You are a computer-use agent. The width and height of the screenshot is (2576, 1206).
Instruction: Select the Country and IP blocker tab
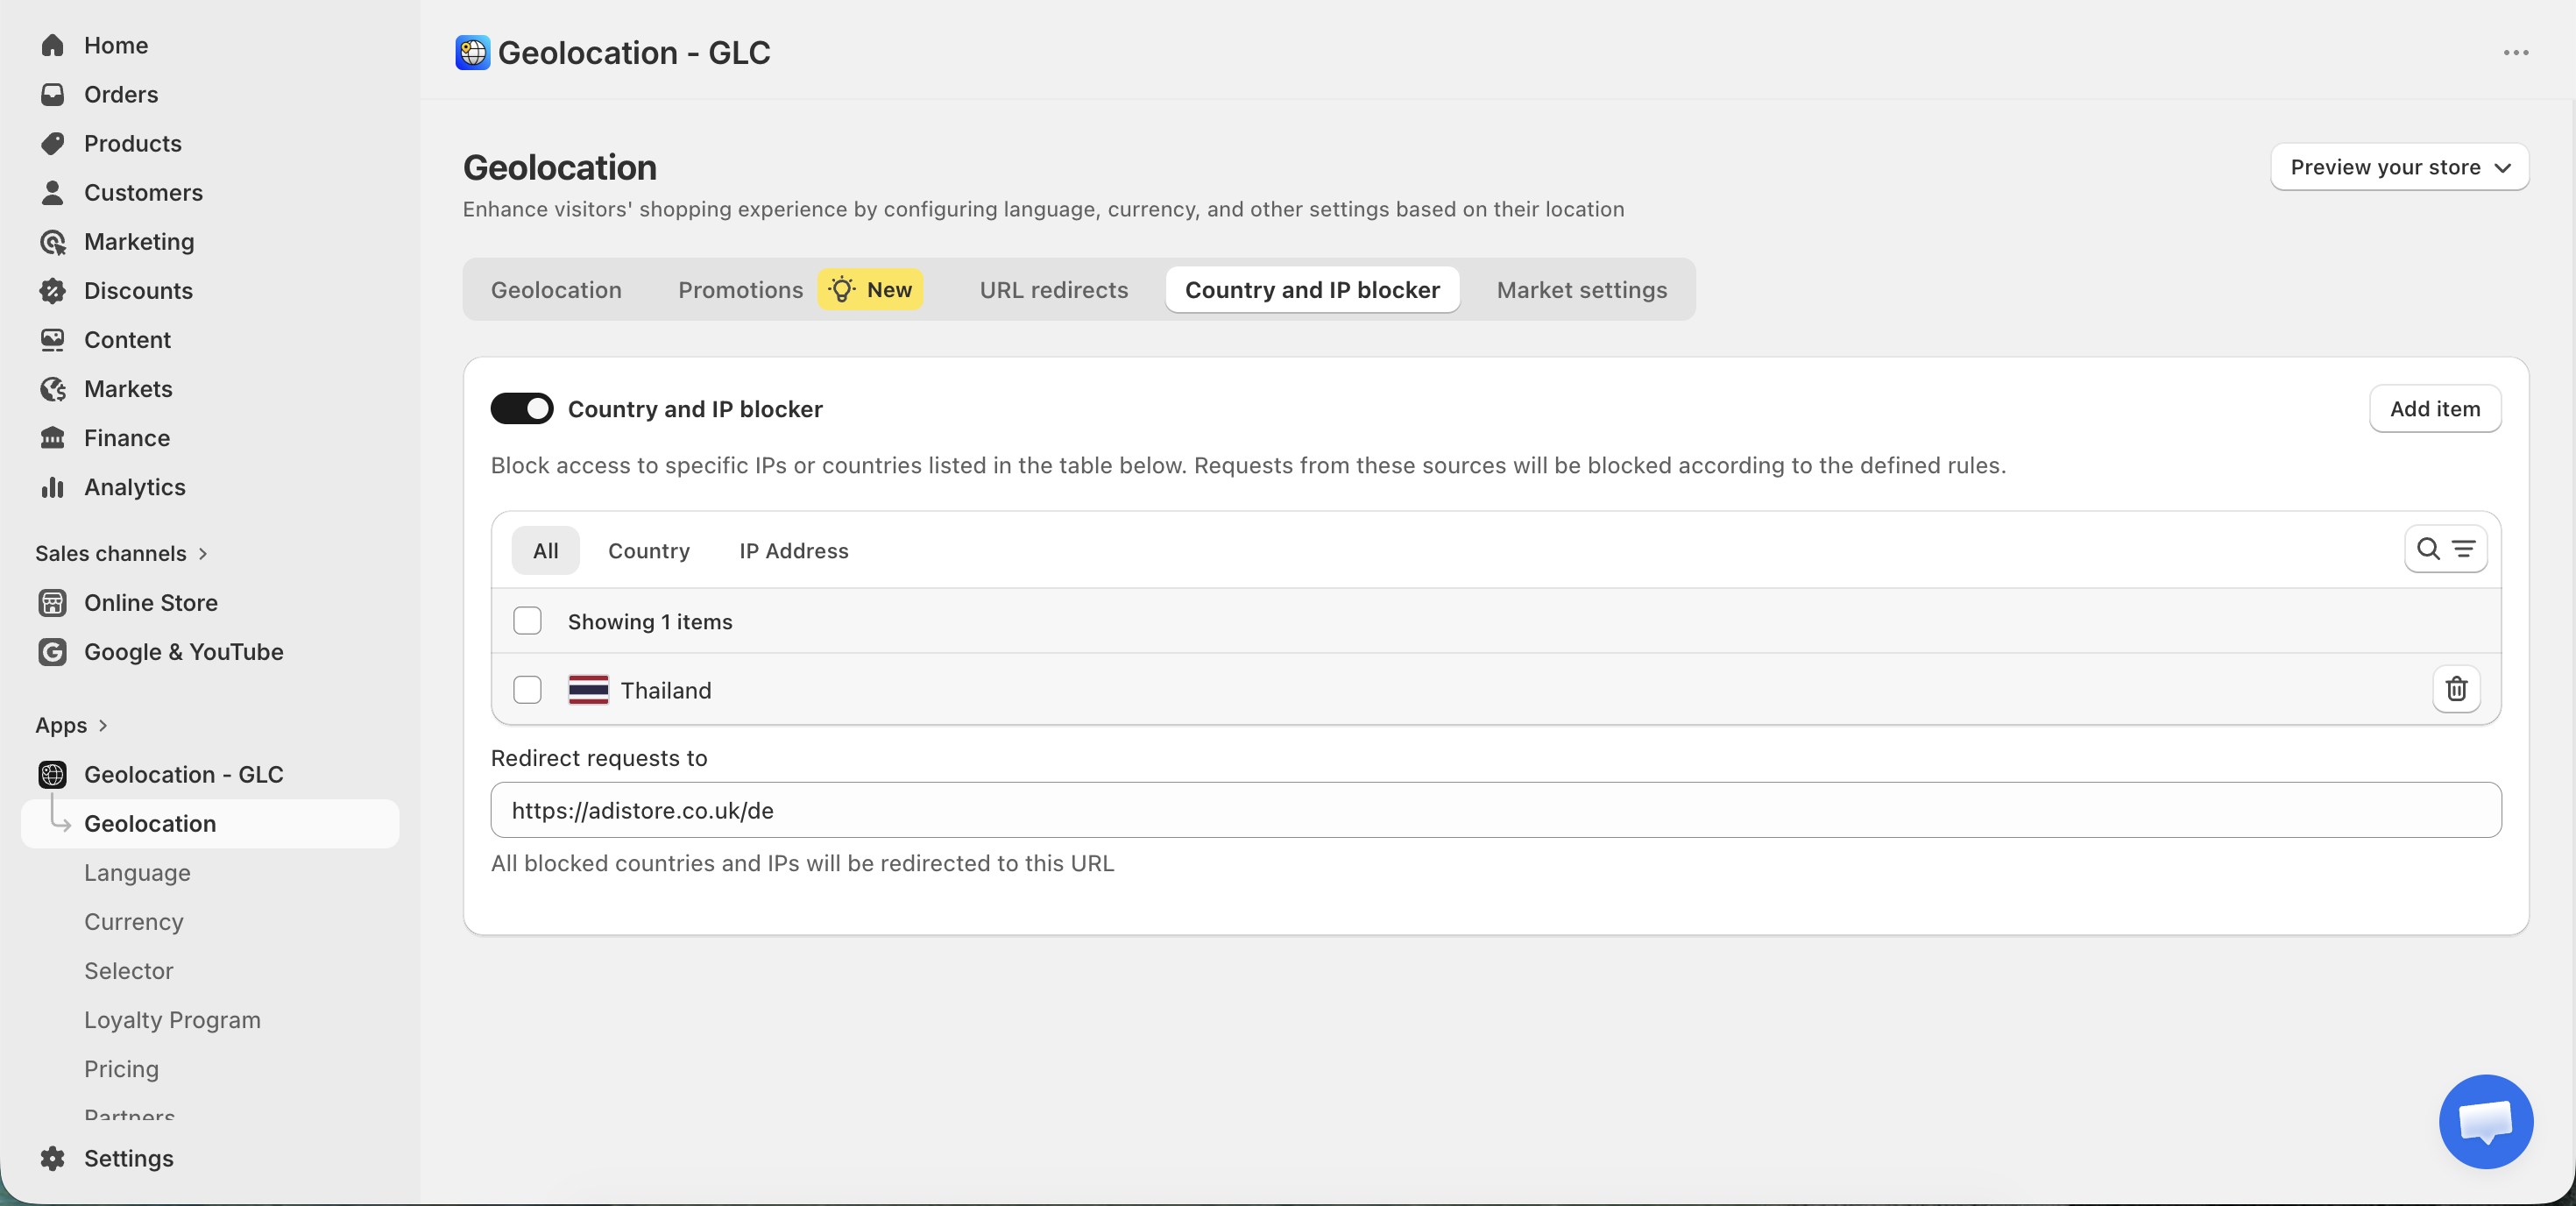pyautogui.click(x=1312, y=289)
